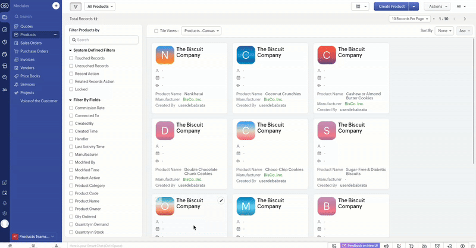Click edit pencil on the O card

[221, 201]
